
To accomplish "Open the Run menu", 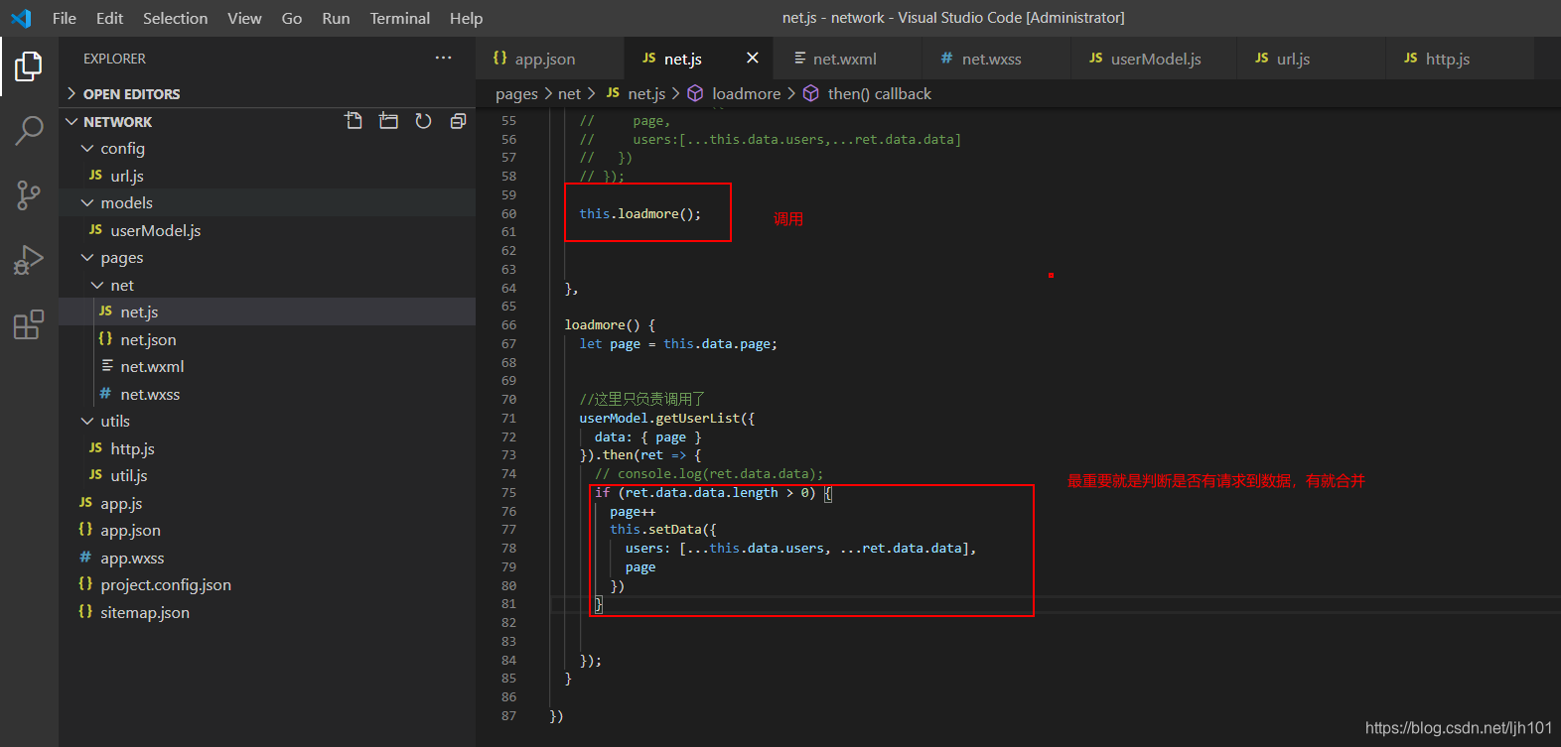I will pyautogui.click(x=336, y=18).
